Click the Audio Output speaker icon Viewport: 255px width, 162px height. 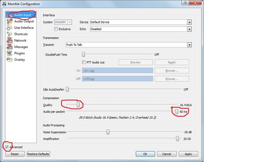10,21
